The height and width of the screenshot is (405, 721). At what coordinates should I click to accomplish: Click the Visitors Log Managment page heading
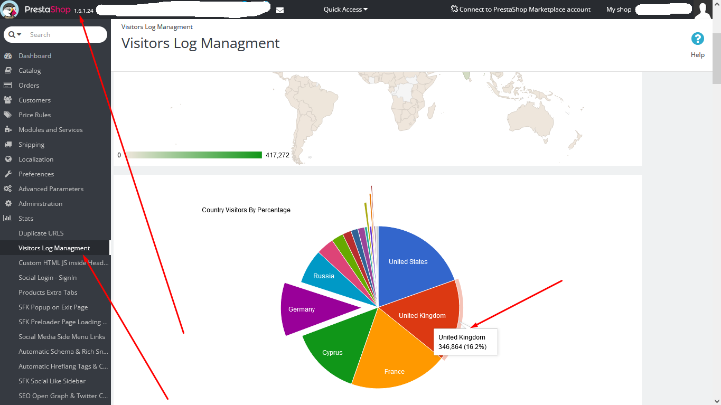(201, 43)
